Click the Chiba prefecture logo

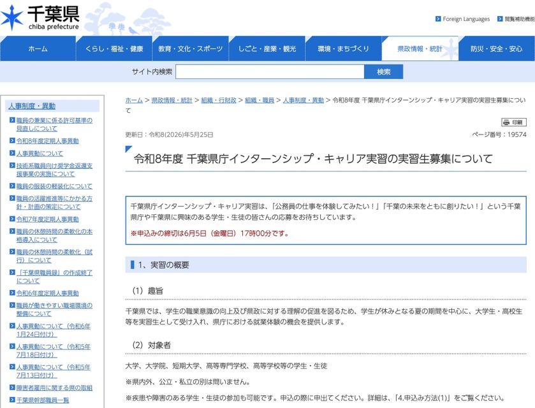point(40,18)
